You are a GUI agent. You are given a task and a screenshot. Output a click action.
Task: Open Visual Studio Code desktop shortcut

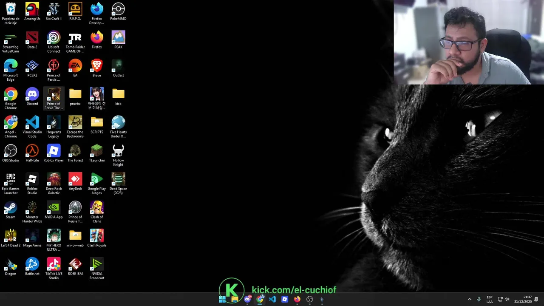pos(32,127)
